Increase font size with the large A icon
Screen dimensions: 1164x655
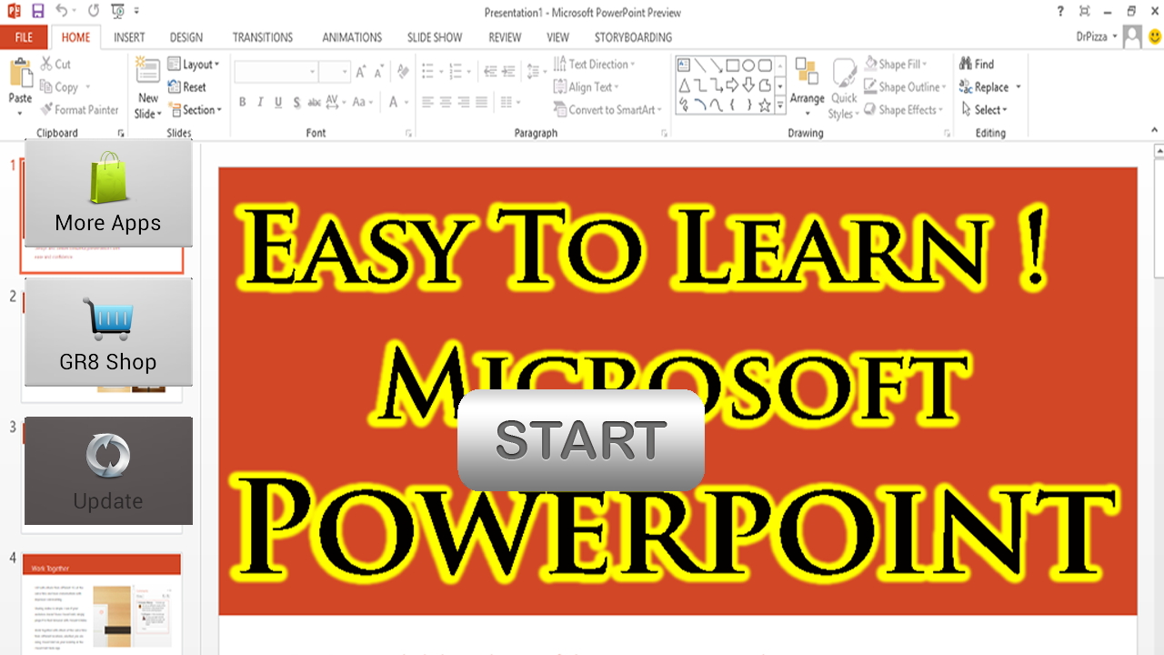pyautogui.click(x=361, y=72)
